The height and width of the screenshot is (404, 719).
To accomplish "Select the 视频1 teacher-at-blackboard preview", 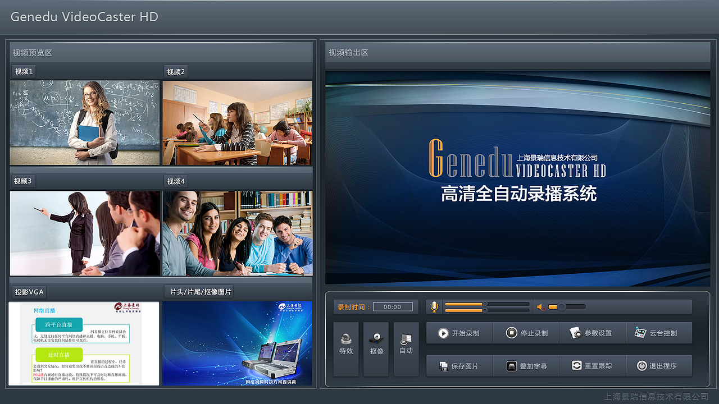I will coord(85,123).
